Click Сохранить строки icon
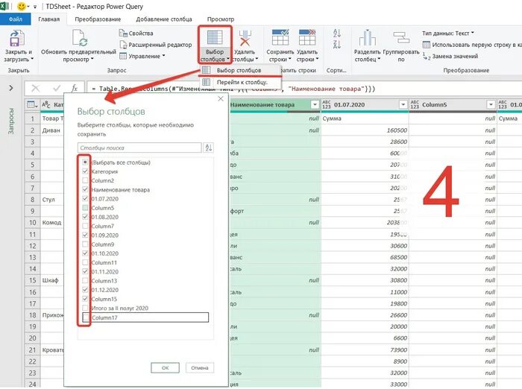The height and width of the screenshot is (389, 522). [x=280, y=37]
